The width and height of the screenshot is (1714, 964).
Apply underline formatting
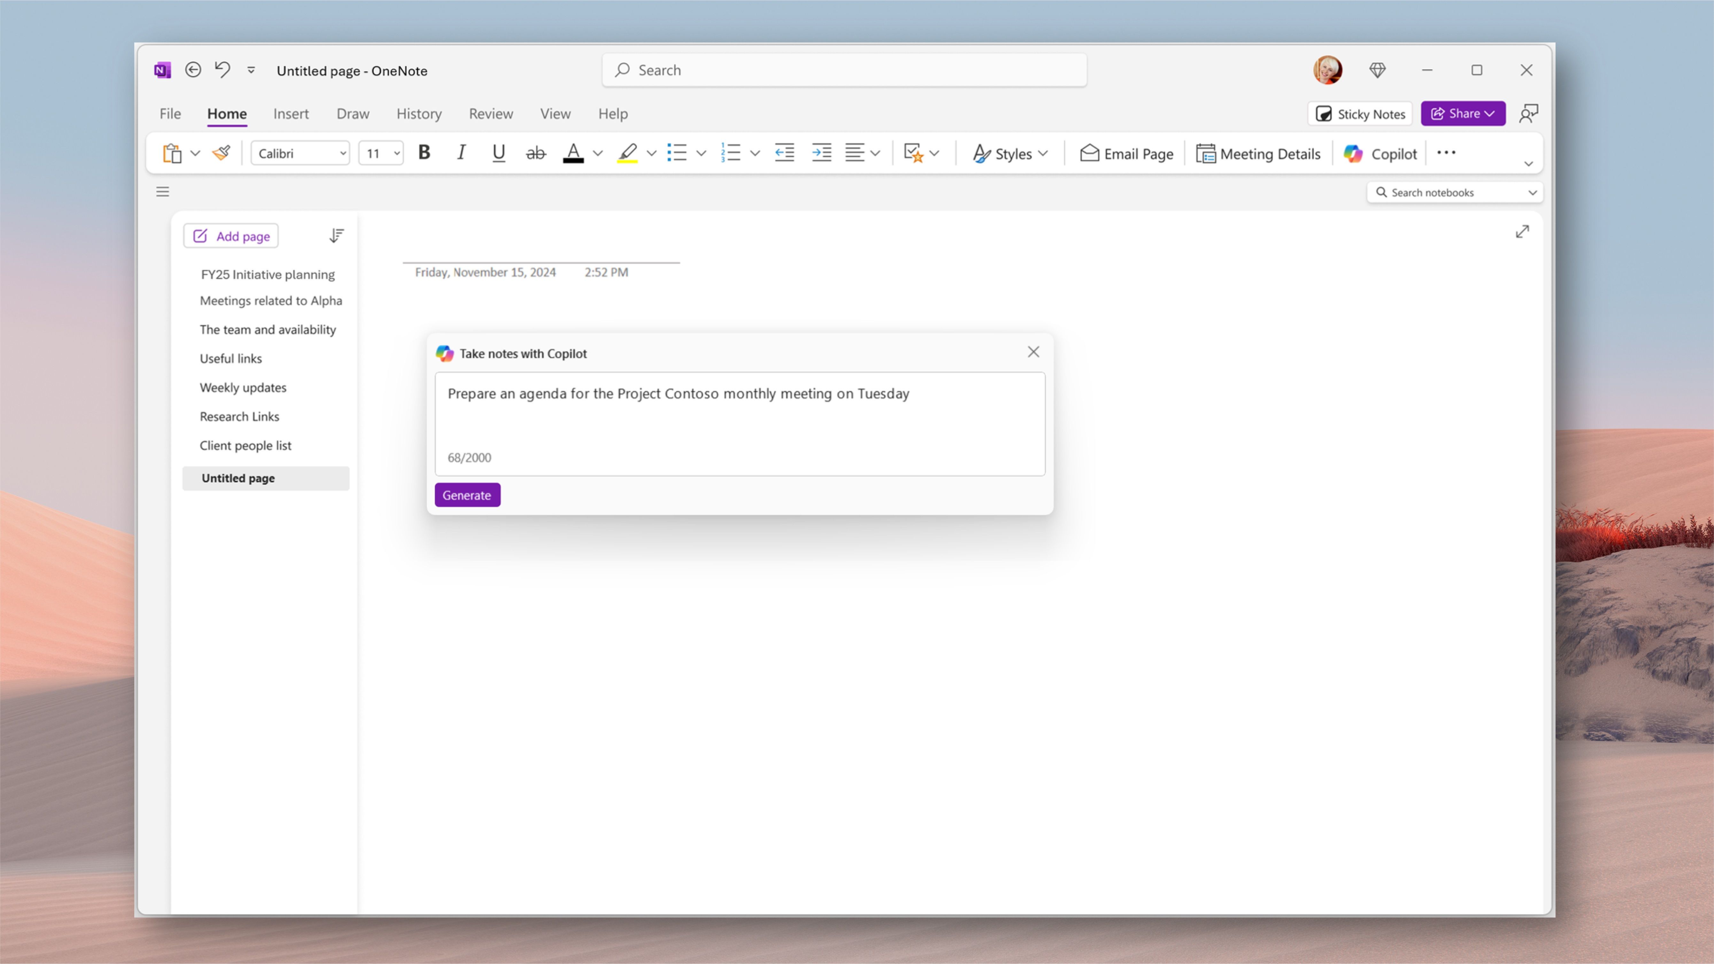click(498, 153)
